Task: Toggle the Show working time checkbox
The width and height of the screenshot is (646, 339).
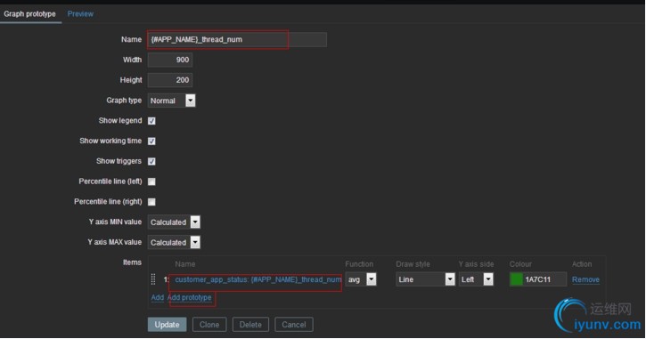Action: coord(151,141)
